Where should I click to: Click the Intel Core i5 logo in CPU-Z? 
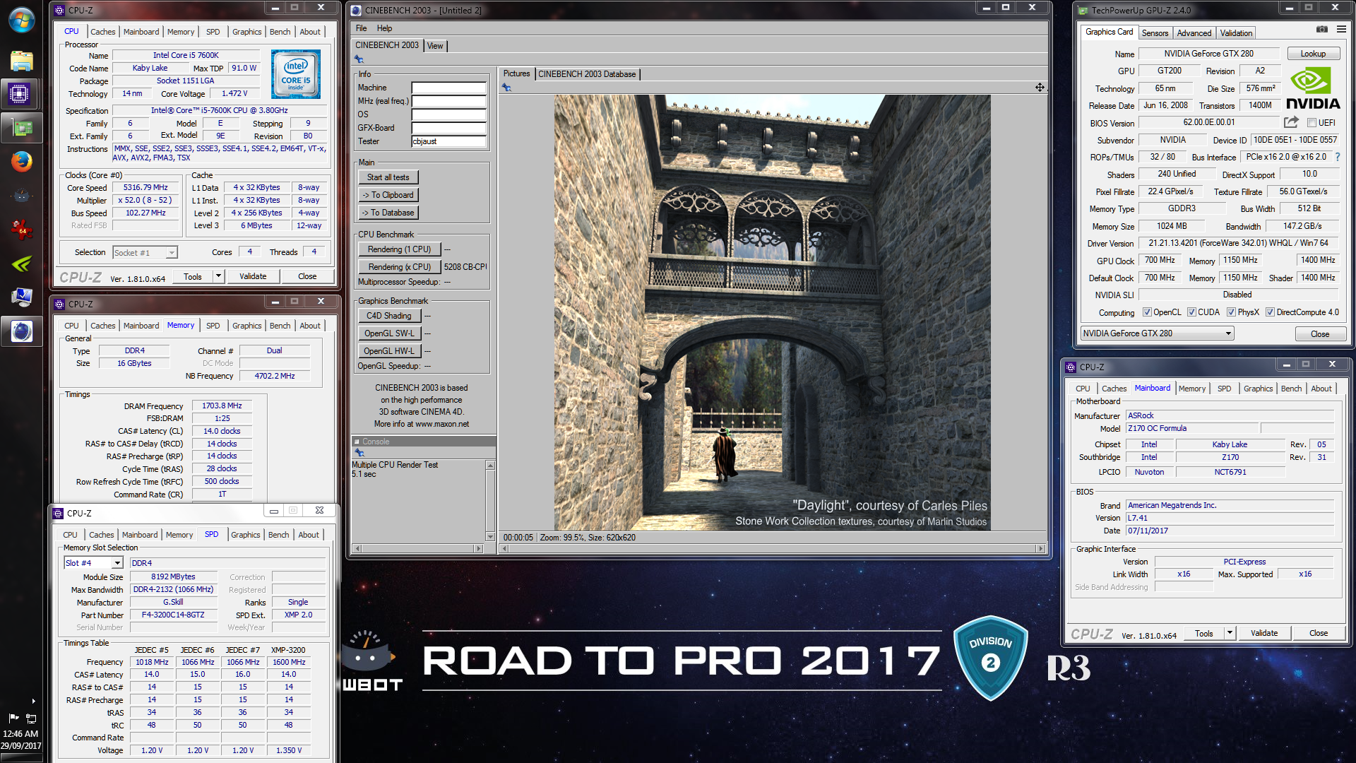point(296,74)
